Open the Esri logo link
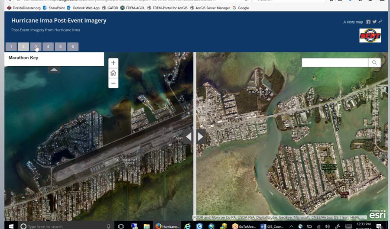This screenshot has width=390, height=229. pos(377,214)
